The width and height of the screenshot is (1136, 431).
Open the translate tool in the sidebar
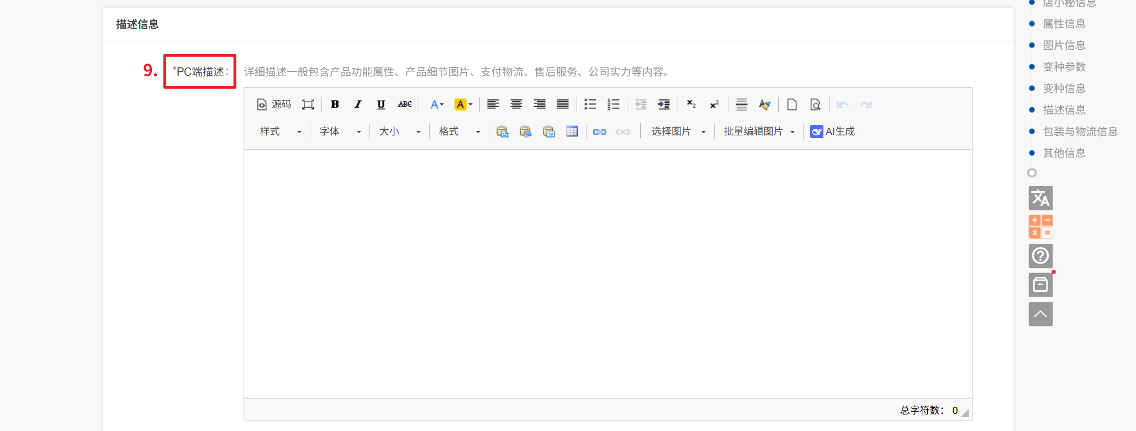1040,198
